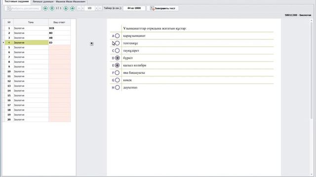
Task: Deselect answer D бүркіт
Action: (117, 58)
